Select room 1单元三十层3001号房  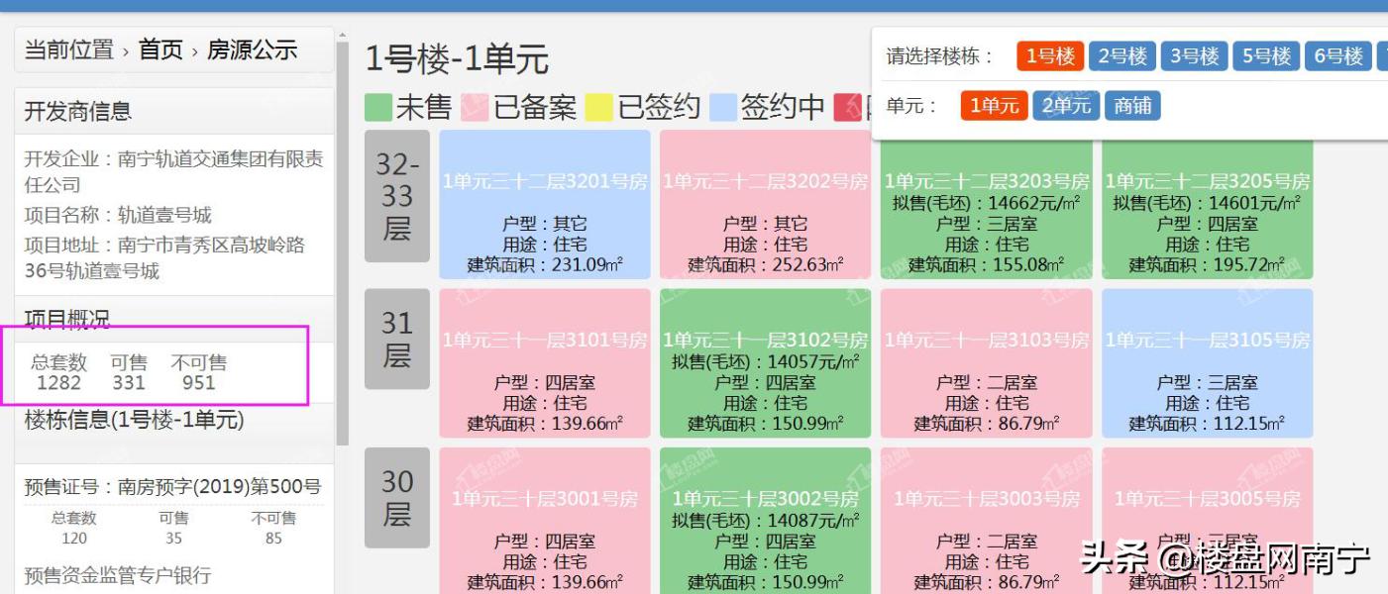545,520
